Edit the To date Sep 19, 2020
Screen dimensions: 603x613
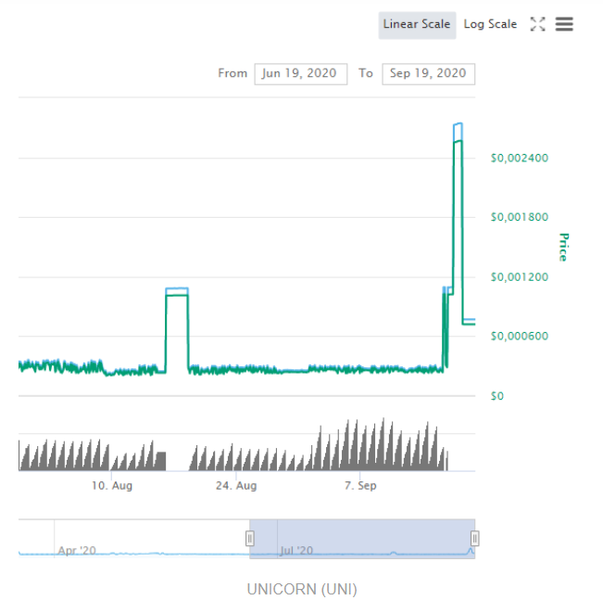click(429, 74)
